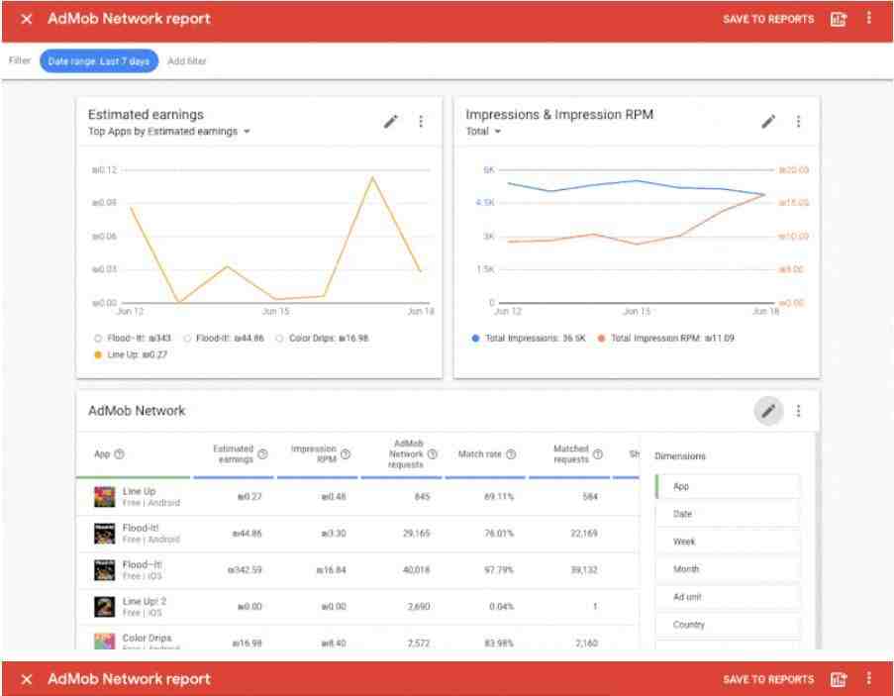Click the 97.79% match rate cell
Viewport: 894px width, 696px height.
click(x=499, y=570)
